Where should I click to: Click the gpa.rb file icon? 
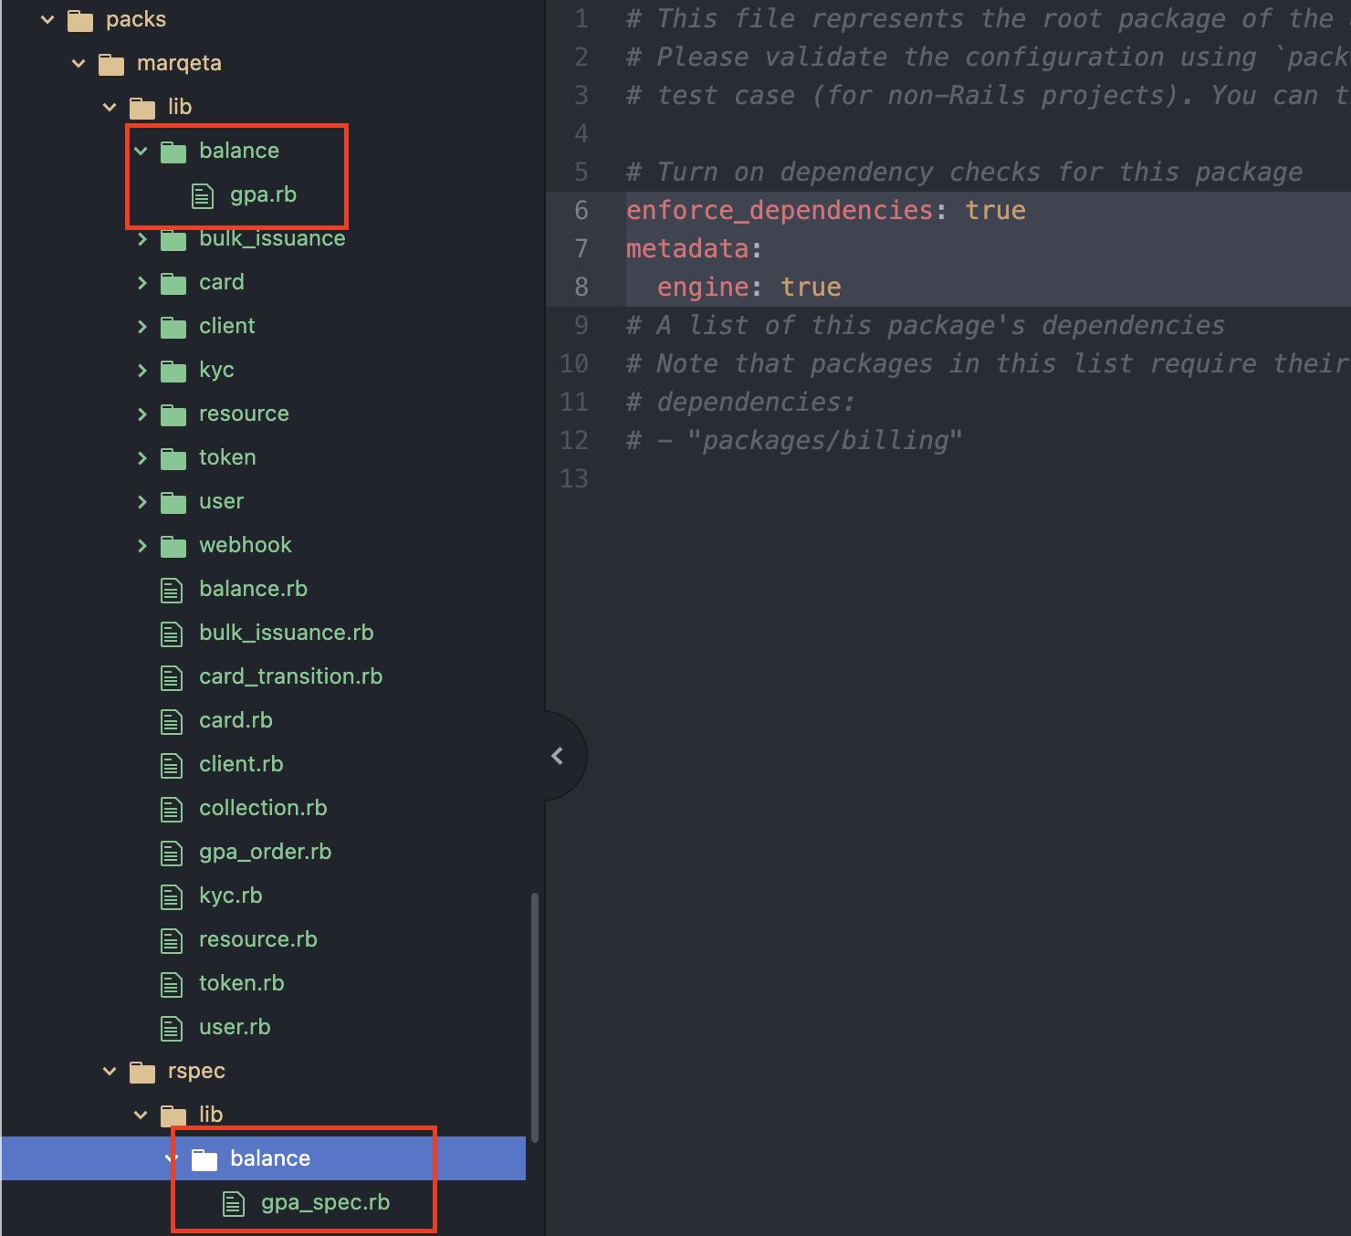[x=202, y=194]
